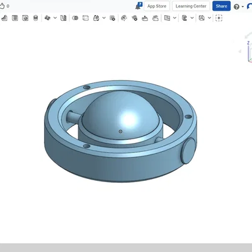Click the blue Share button
Image resolution: width=252 pixels, height=252 pixels.
[221, 6]
